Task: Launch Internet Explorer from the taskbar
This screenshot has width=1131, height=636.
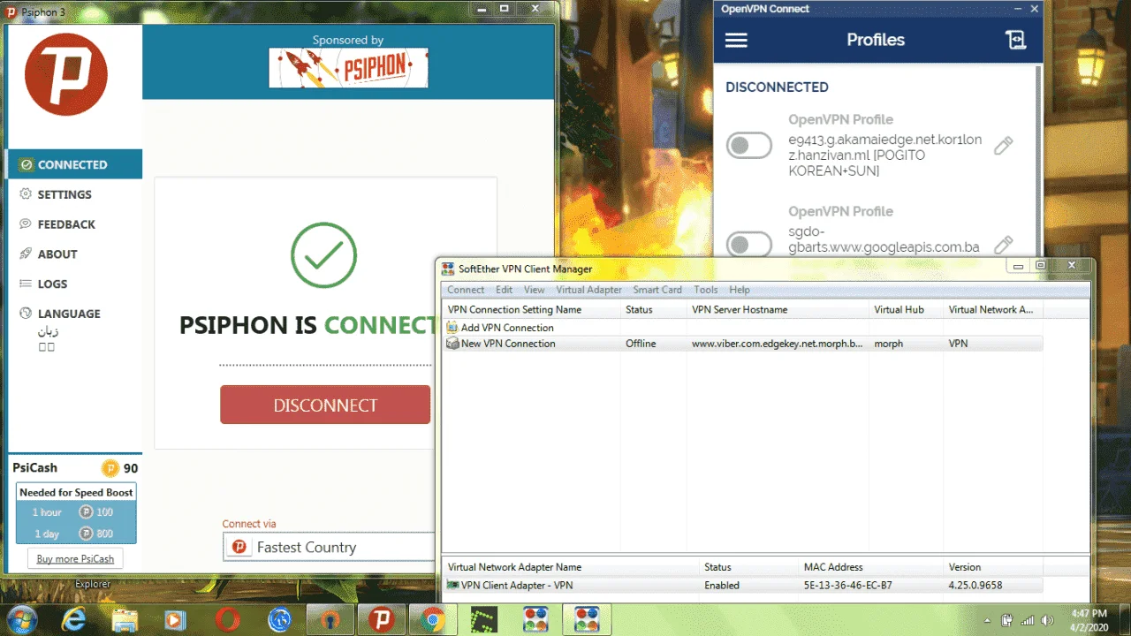Action: click(73, 619)
